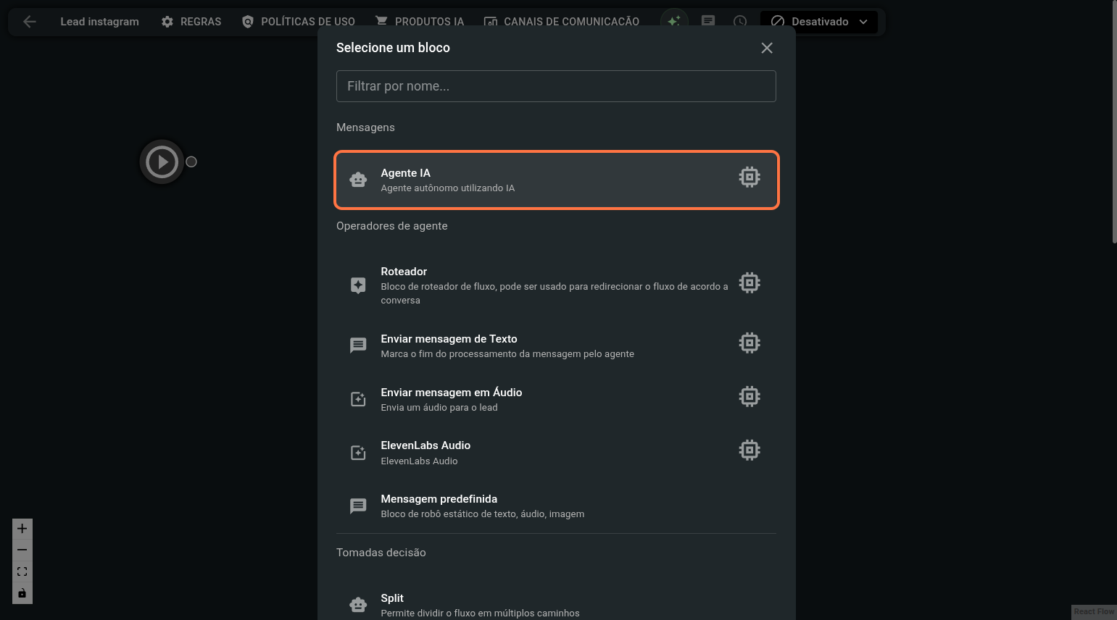Close the Selecione um bloco dialog
Image resolution: width=1117 pixels, height=620 pixels.
point(767,48)
